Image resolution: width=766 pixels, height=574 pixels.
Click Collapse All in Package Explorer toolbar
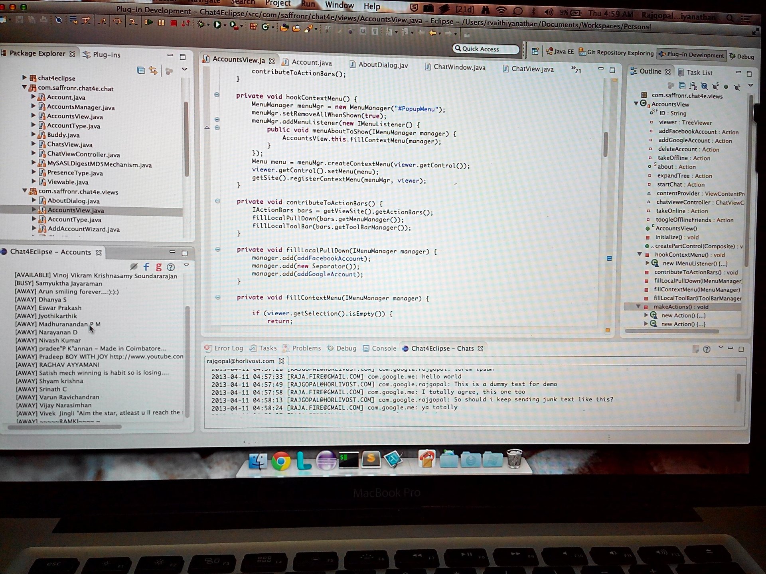141,71
